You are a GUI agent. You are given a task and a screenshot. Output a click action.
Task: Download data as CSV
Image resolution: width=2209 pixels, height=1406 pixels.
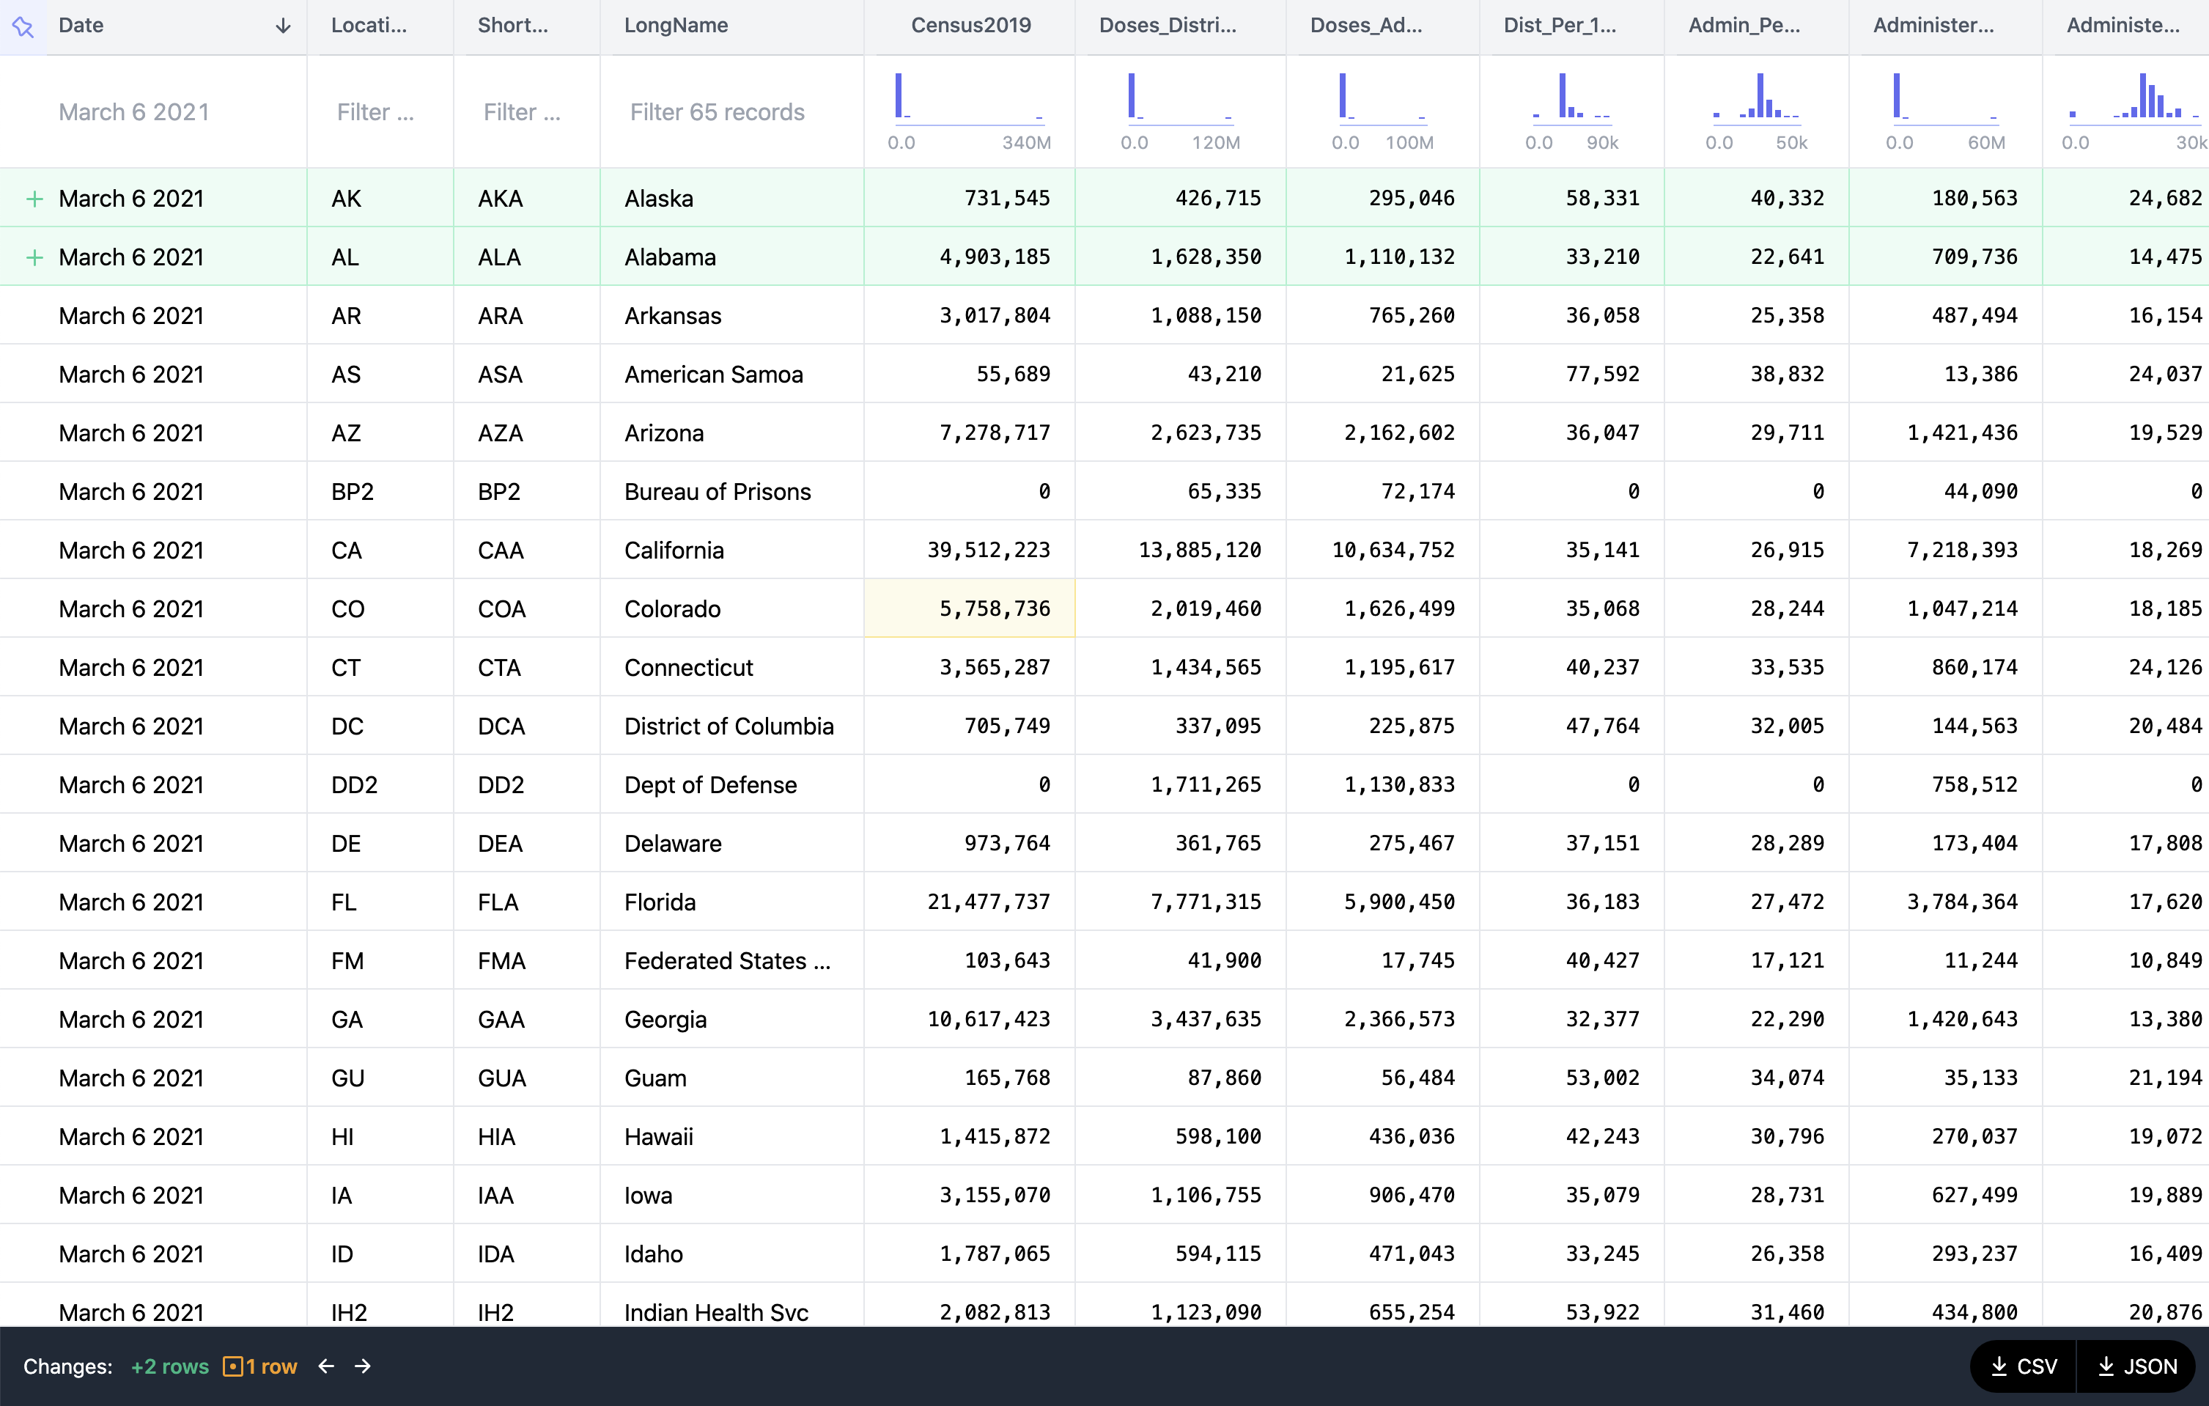pyautogui.click(x=2024, y=1366)
